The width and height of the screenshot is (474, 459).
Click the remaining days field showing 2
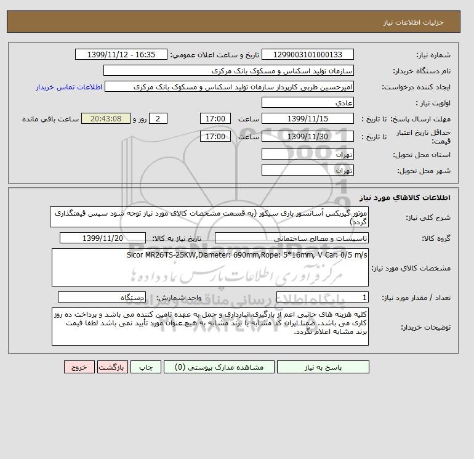pyautogui.click(x=158, y=119)
